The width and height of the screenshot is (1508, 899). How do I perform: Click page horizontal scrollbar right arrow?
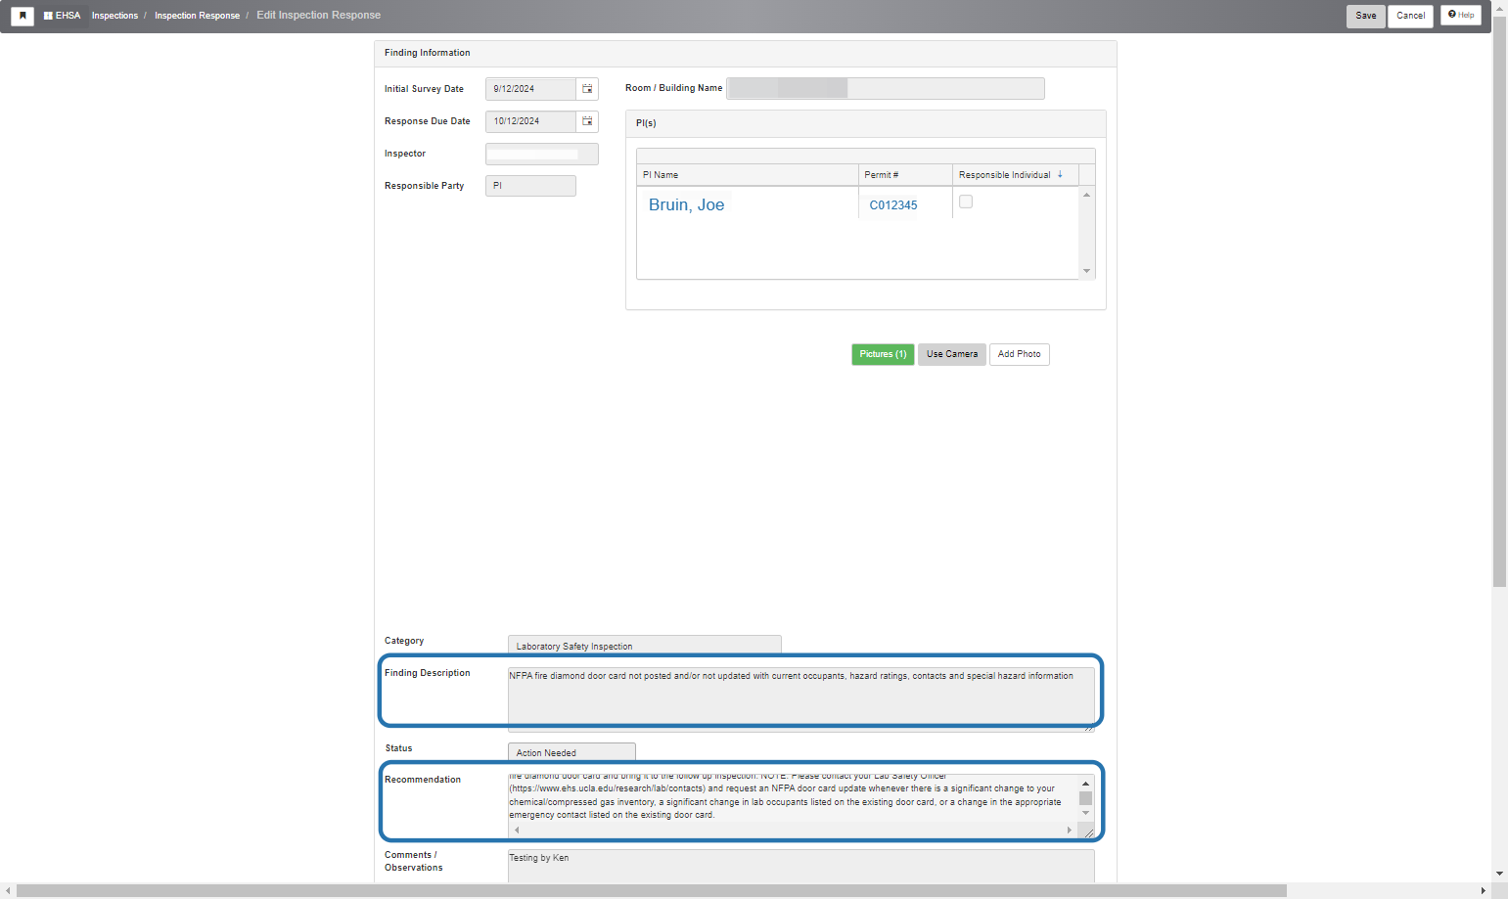1484,891
